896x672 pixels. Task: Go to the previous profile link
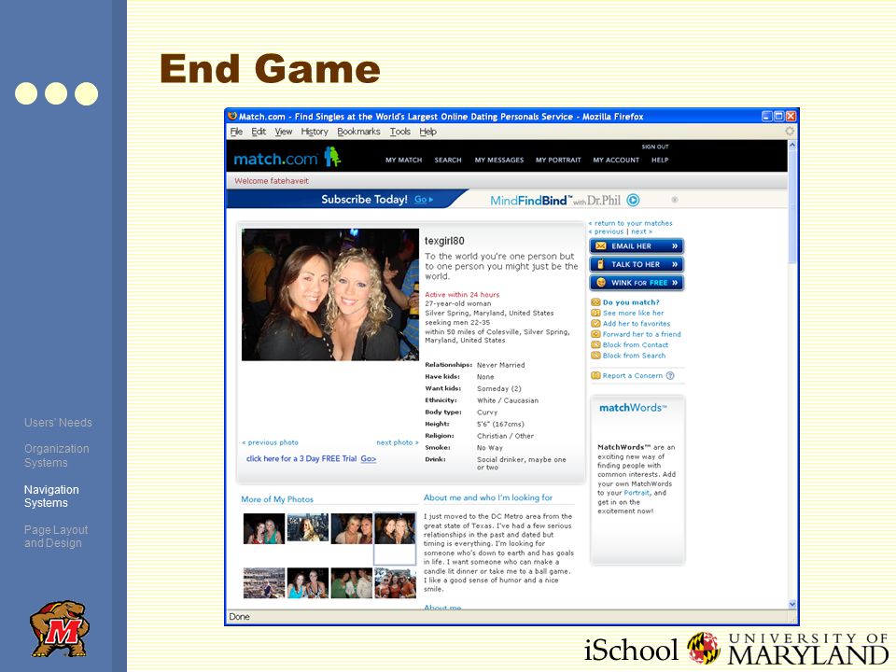(607, 232)
